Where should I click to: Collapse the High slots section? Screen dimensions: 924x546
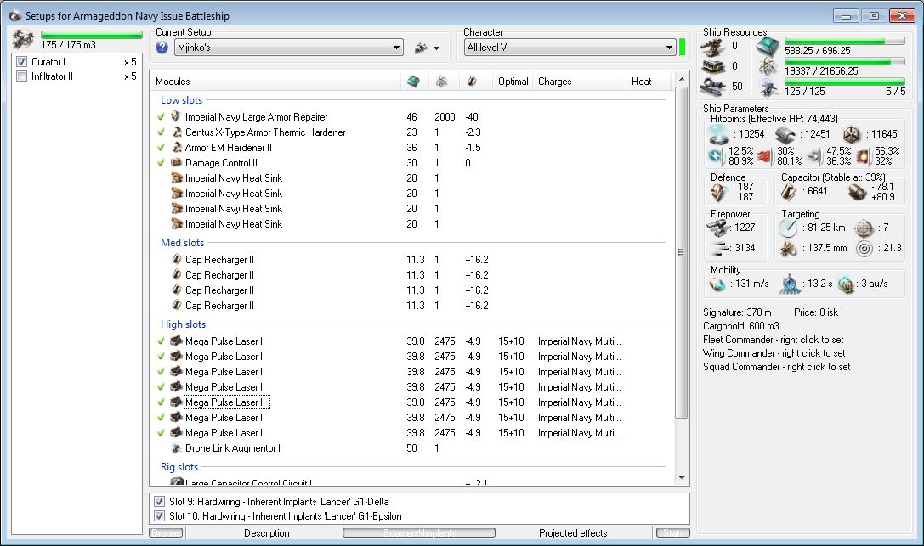(184, 324)
